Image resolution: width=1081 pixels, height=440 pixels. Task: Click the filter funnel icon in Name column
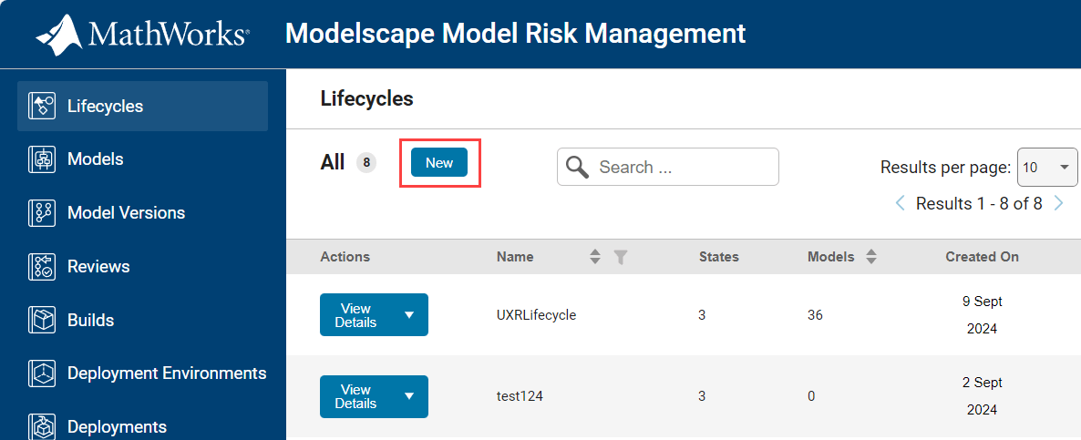pyautogui.click(x=621, y=257)
